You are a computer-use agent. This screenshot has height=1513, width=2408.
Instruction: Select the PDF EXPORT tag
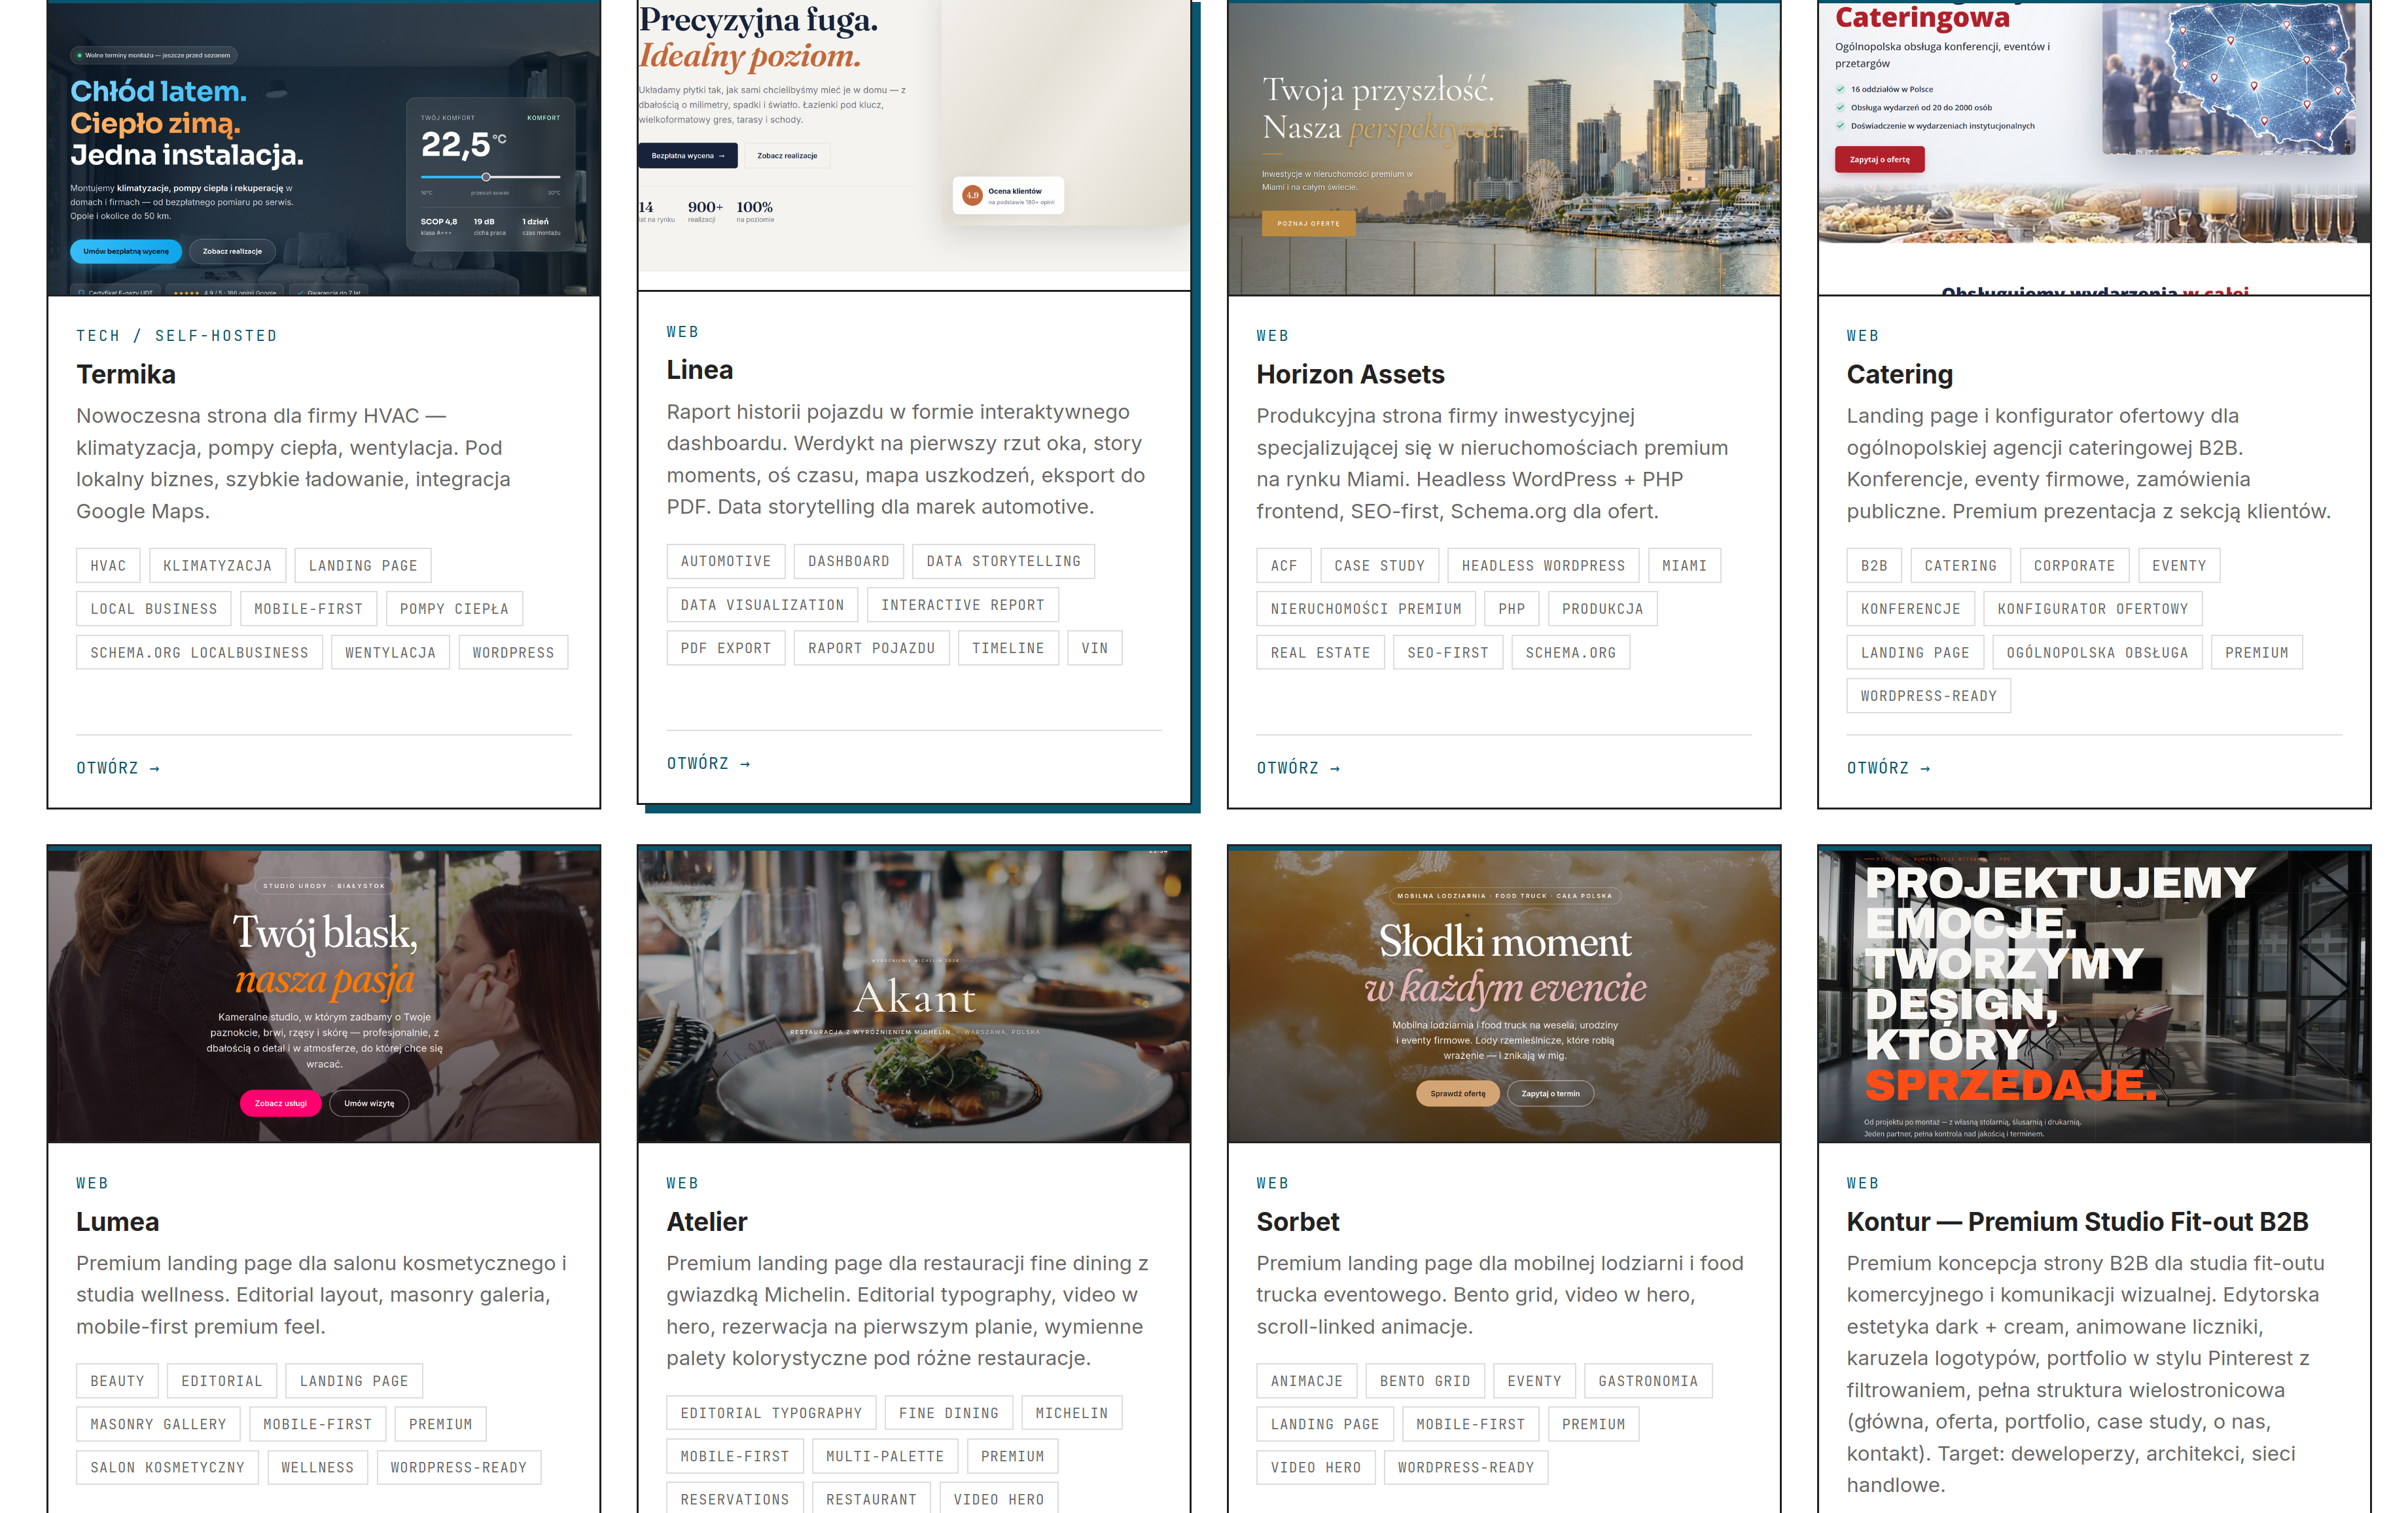[726, 648]
